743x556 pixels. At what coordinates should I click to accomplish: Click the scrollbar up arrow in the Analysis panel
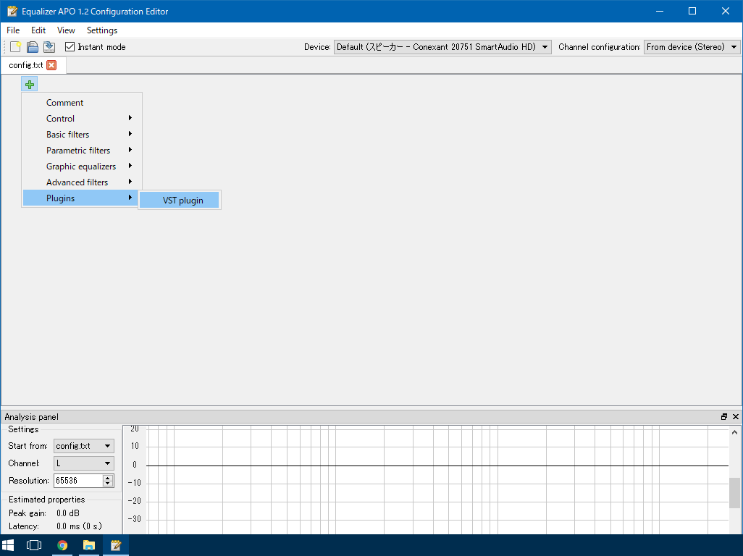pyautogui.click(x=734, y=432)
